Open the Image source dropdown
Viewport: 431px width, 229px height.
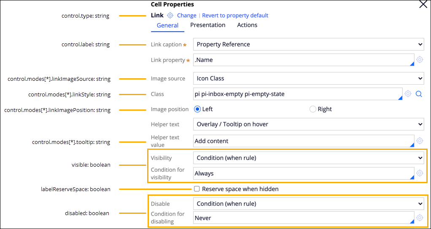(x=308, y=78)
